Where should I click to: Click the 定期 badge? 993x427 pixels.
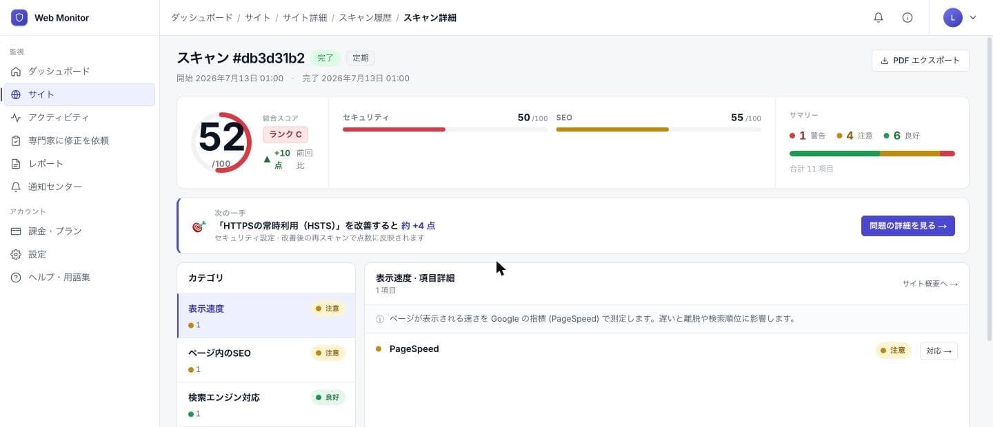pyautogui.click(x=361, y=59)
